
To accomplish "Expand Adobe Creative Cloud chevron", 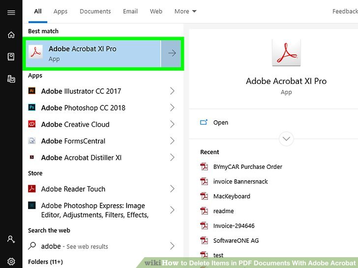I will pyautogui.click(x=173, y=124).
